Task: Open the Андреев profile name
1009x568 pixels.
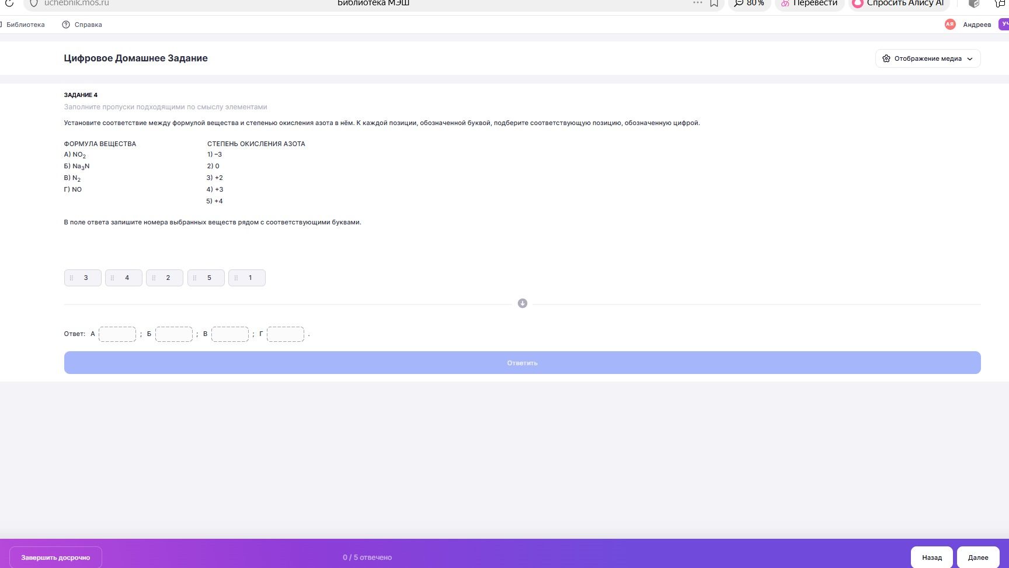Action: [x=977, y=25]
